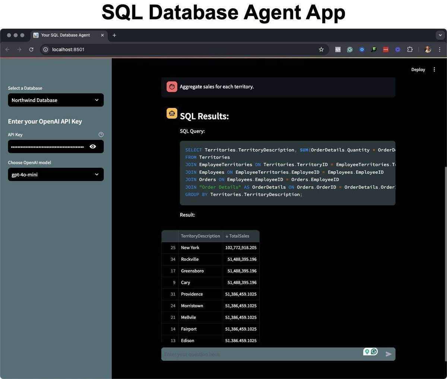This screenshot has height=379, width=447.
Task: Expand the Northwind Database dropdown
Action: coord(56,100)
